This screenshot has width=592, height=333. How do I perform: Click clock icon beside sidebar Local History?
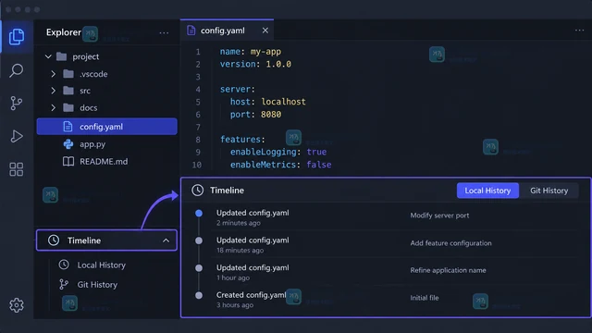click(x=64, y=265)
